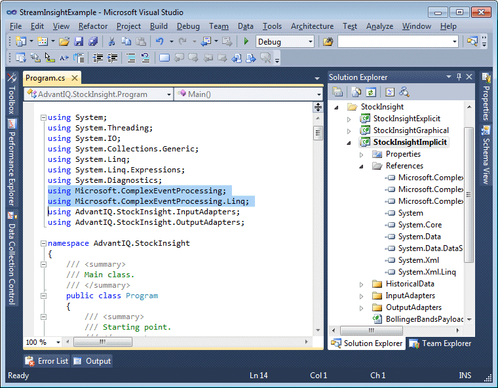The image size is (498, 388).
Task: Collapse the namespace AdvantIQ.StockInsight outline region
Action: [x=43, y=243]
